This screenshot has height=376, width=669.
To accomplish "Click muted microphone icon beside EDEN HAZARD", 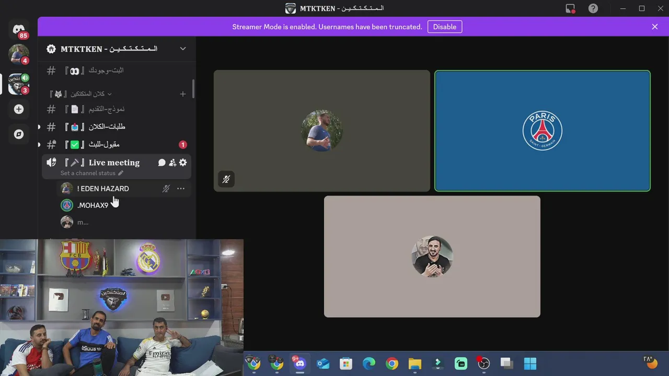I will pos(166,189).
